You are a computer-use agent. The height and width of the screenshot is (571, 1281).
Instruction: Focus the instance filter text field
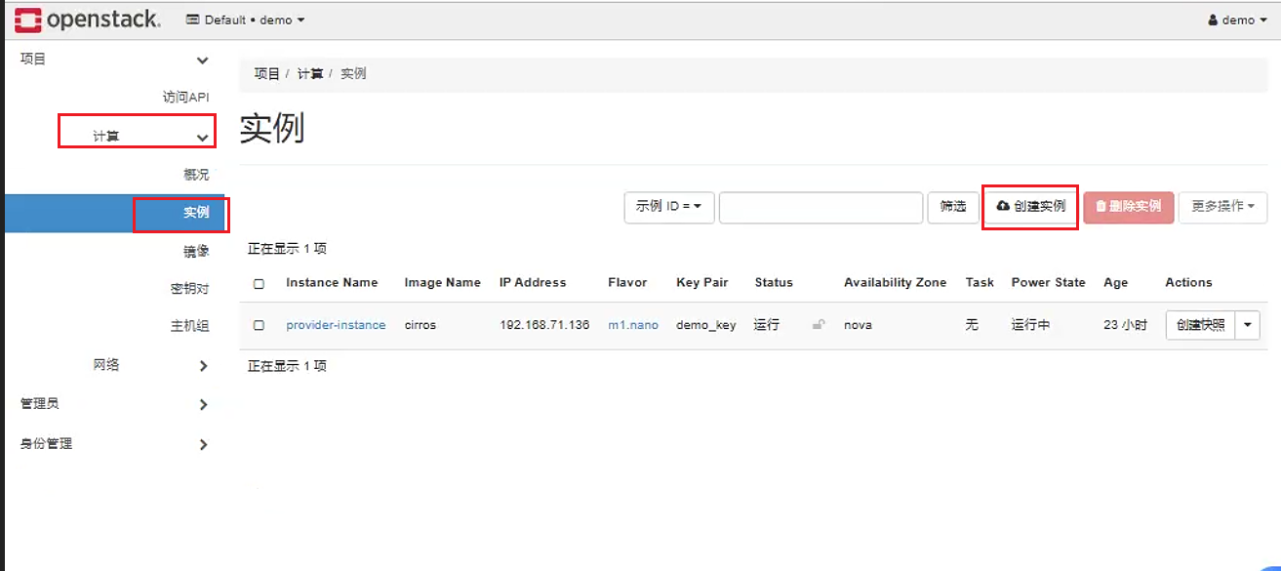click(821, 207)
